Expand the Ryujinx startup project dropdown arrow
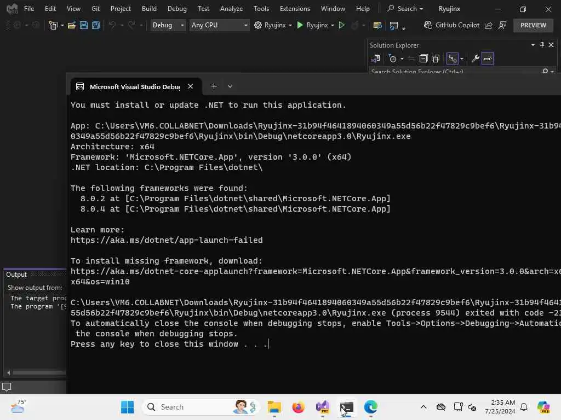Screen dimensions: 561x420 point(290,25)
